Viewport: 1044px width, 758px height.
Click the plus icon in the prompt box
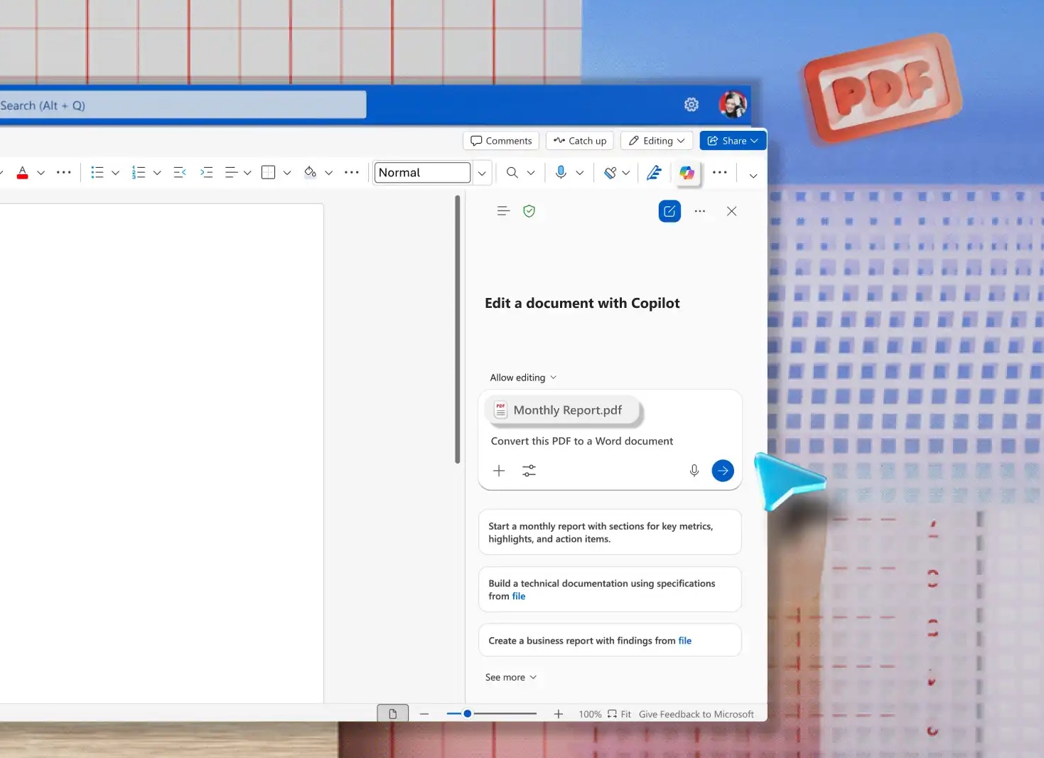[499, 471]
